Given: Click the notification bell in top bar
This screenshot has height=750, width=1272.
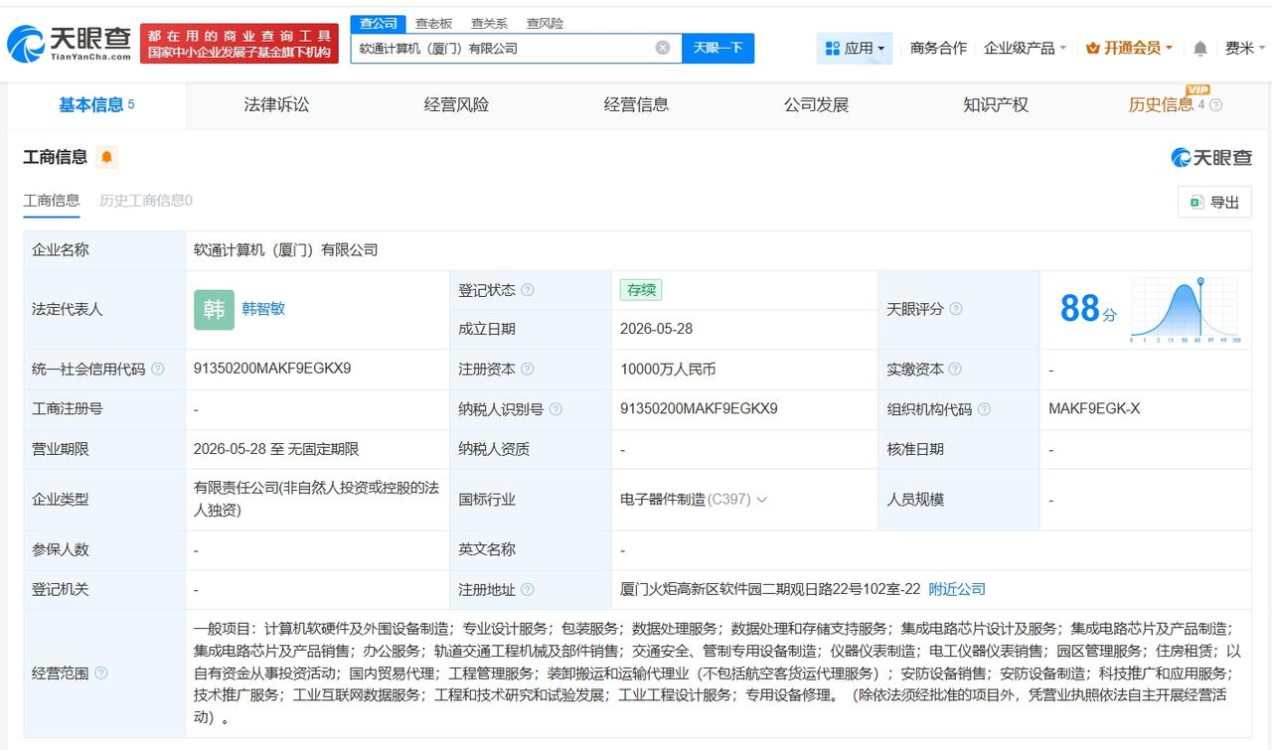Looking at the screenshot, I should [x=1200, y=48].
